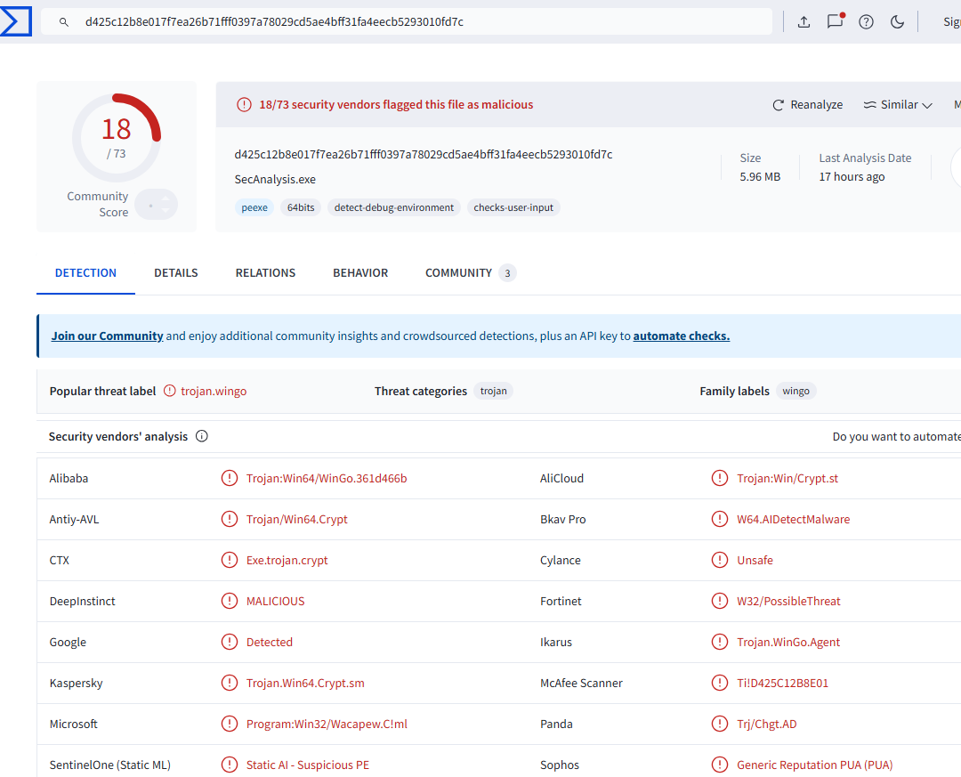Screen dimensions: 961x777
Task: Click the file hash under the banner
Action: click(424, 155)
